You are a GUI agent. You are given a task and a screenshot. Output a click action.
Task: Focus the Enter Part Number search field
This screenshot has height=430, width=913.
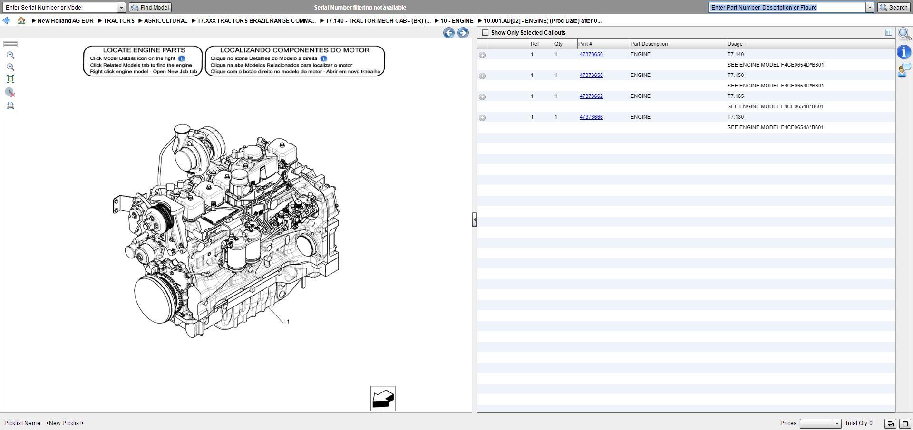[787, 8]
